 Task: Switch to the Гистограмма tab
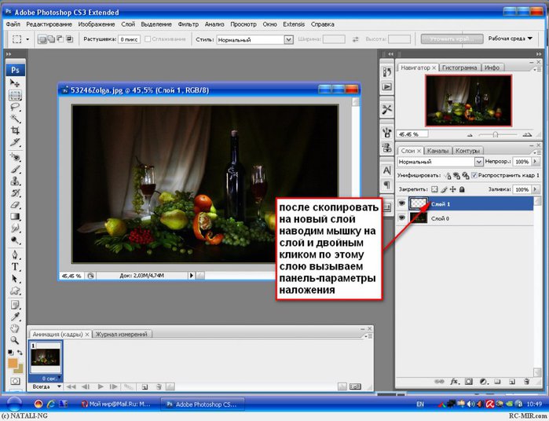click(x=459, y=68)
